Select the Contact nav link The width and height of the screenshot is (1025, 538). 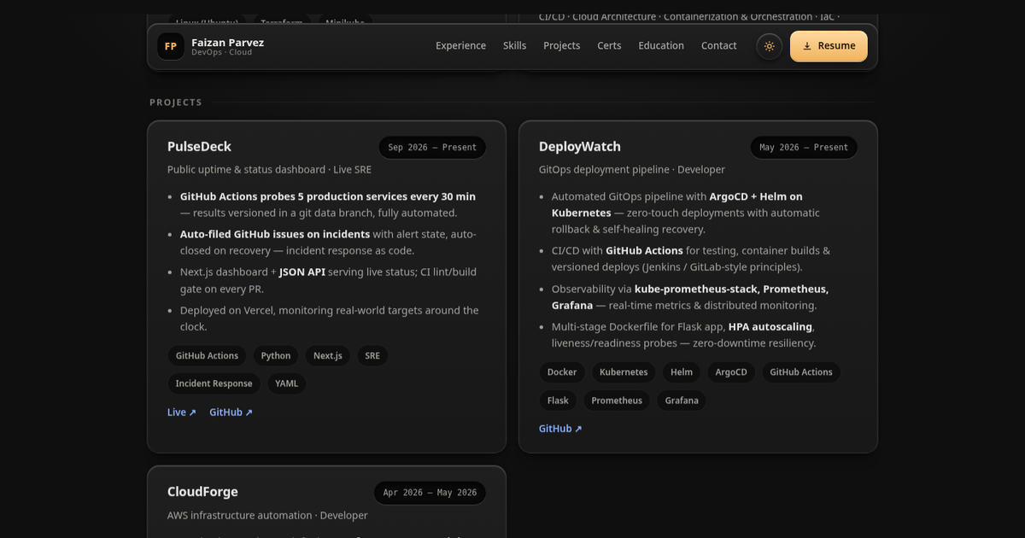click(718, 46)
